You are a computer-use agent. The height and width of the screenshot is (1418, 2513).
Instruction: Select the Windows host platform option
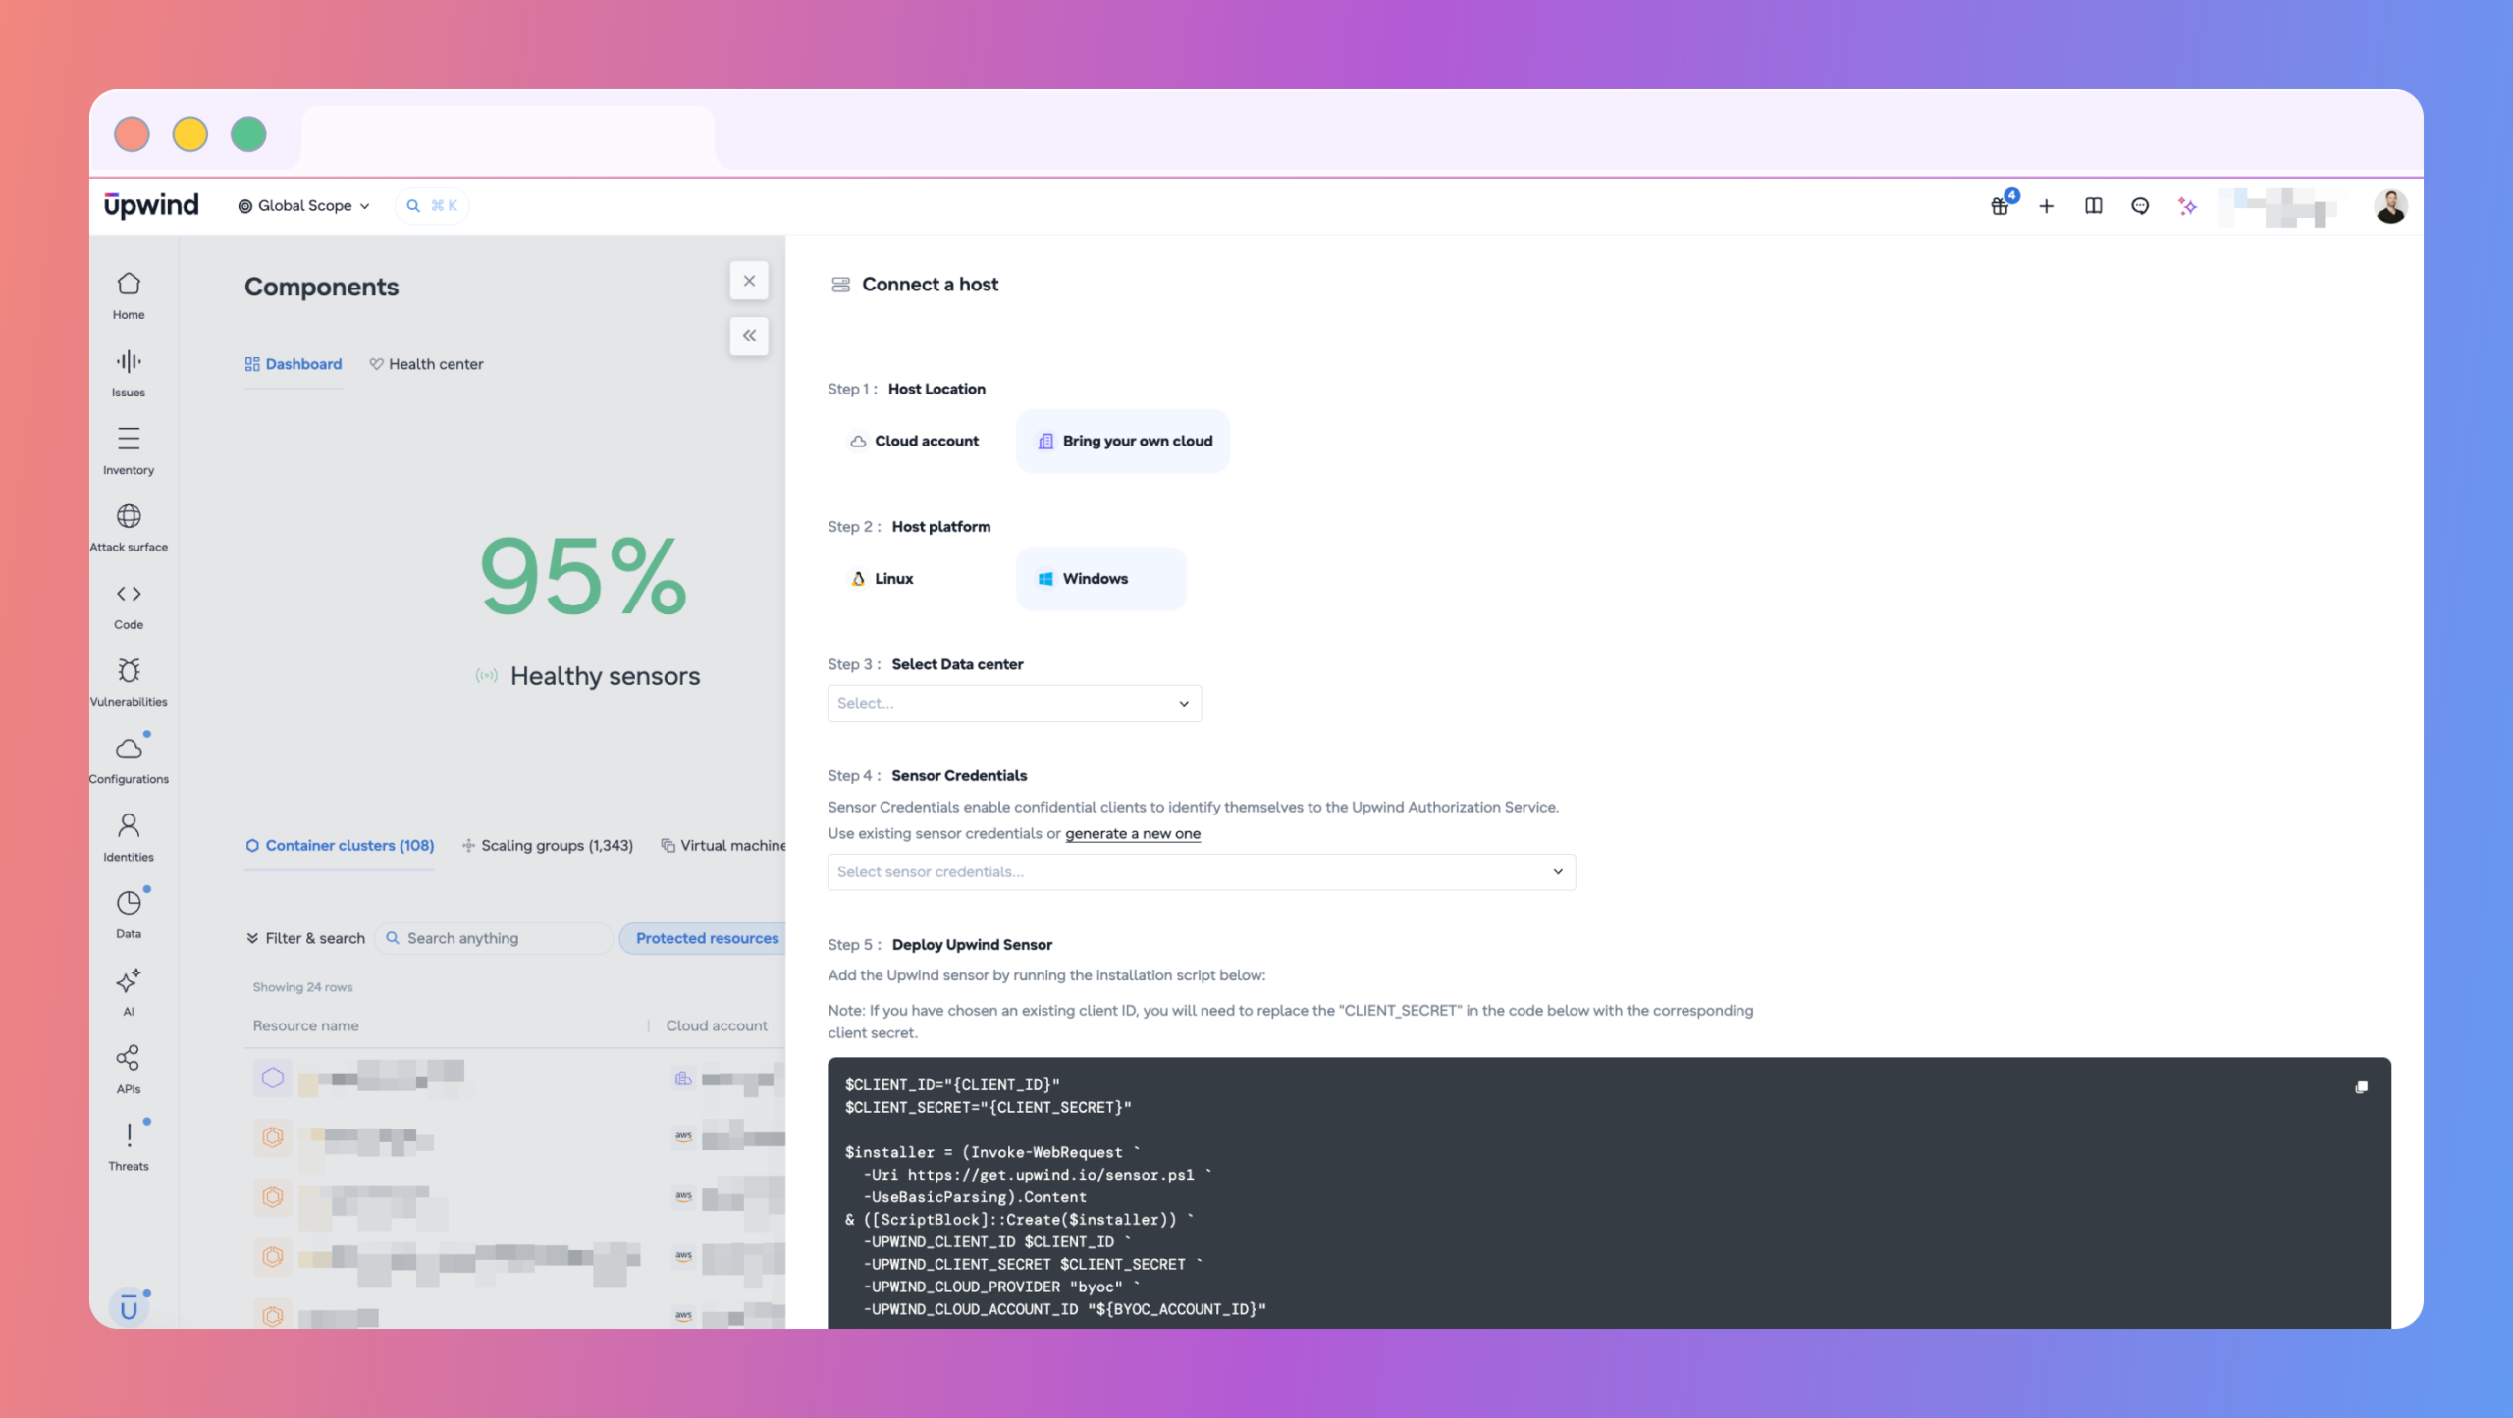[x=1100, y=579]
